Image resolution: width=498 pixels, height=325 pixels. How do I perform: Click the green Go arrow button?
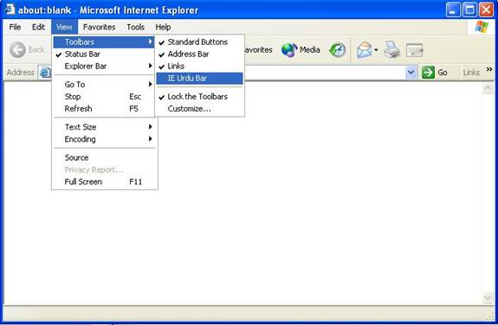click(428, 73)
